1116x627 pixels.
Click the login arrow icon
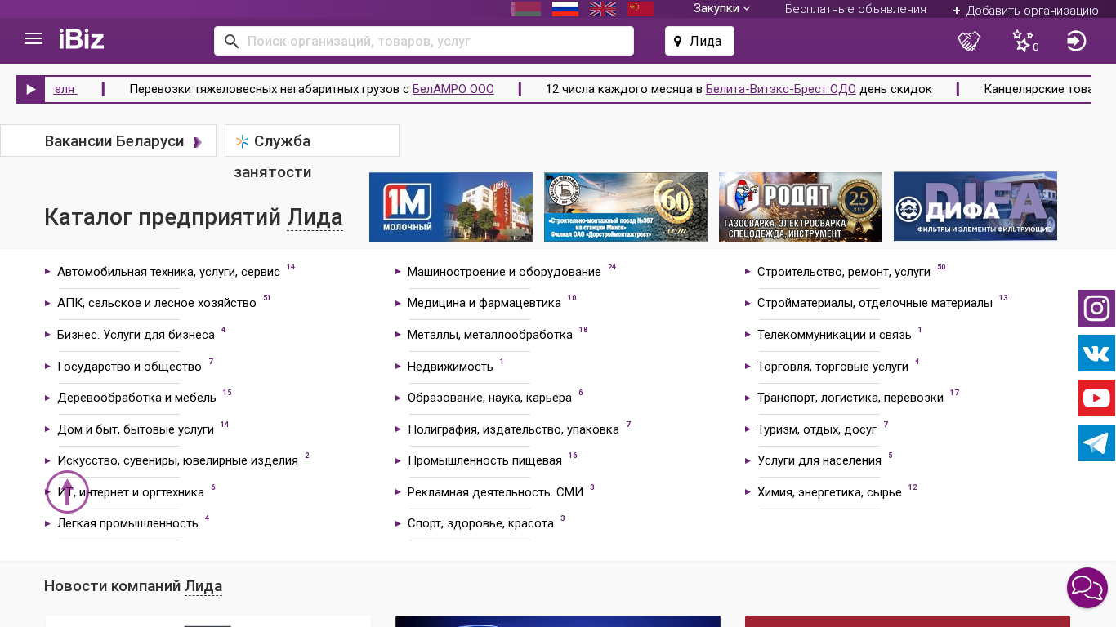tap(1076, 41)
